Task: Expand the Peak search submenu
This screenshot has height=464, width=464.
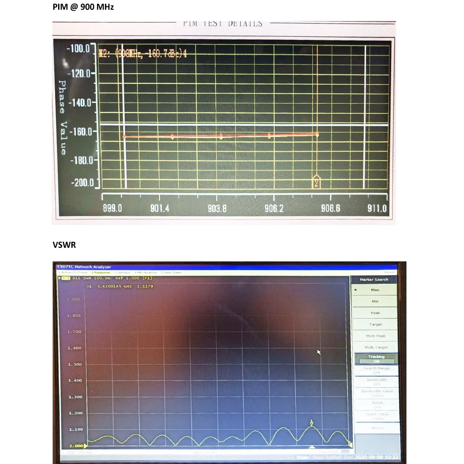Action: tap(375, 313)
